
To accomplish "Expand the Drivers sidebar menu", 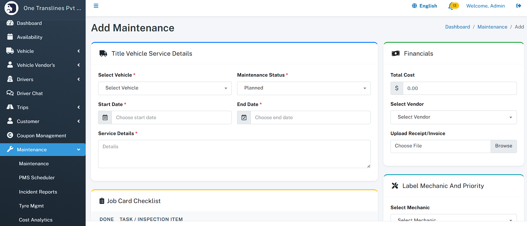I will 43,79.
